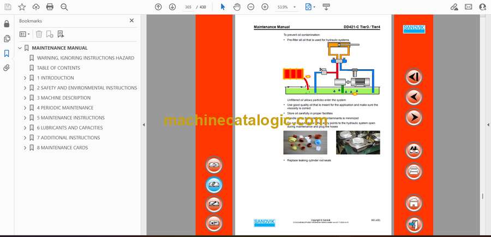Zoom in with the plus icon
This screenshot has height=237, width=491.
click(265, 7)
